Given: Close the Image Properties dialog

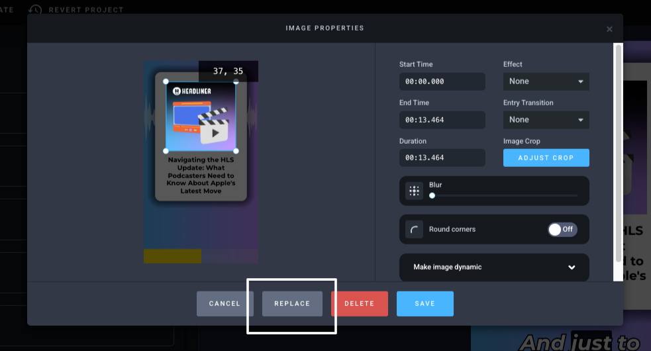Looking at the screenshot, I should [x=609, y=29].
